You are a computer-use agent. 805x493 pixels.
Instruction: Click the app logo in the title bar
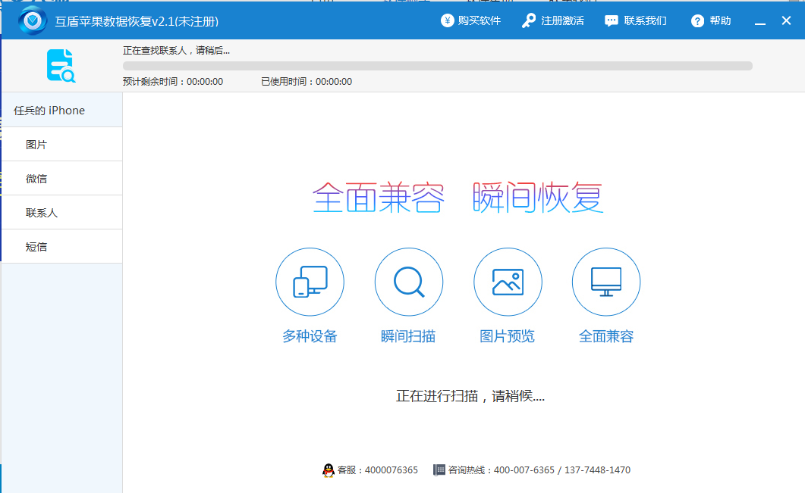click(x=31, y=20)
